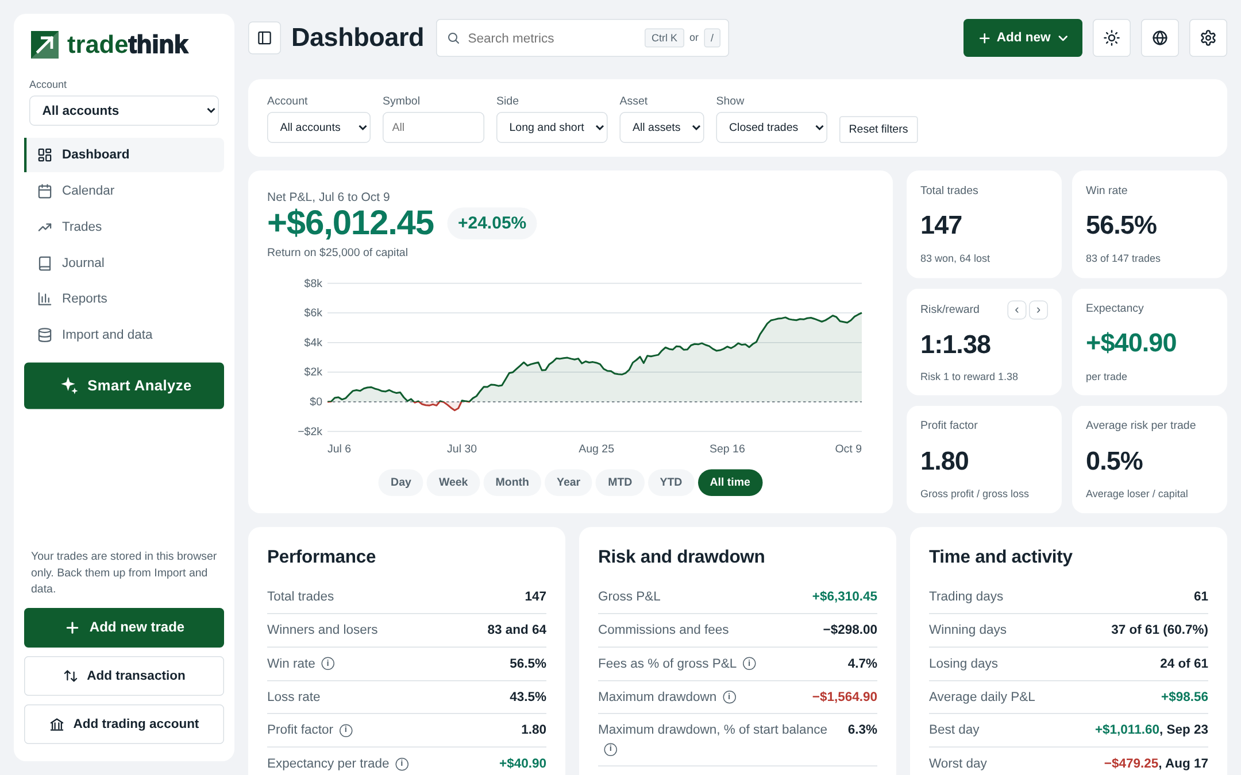Viewport: 1241px width, 775px height.
Task: Click the Calendar icon in sidebar
Action: pyautogui.click(x=45, y=191)
